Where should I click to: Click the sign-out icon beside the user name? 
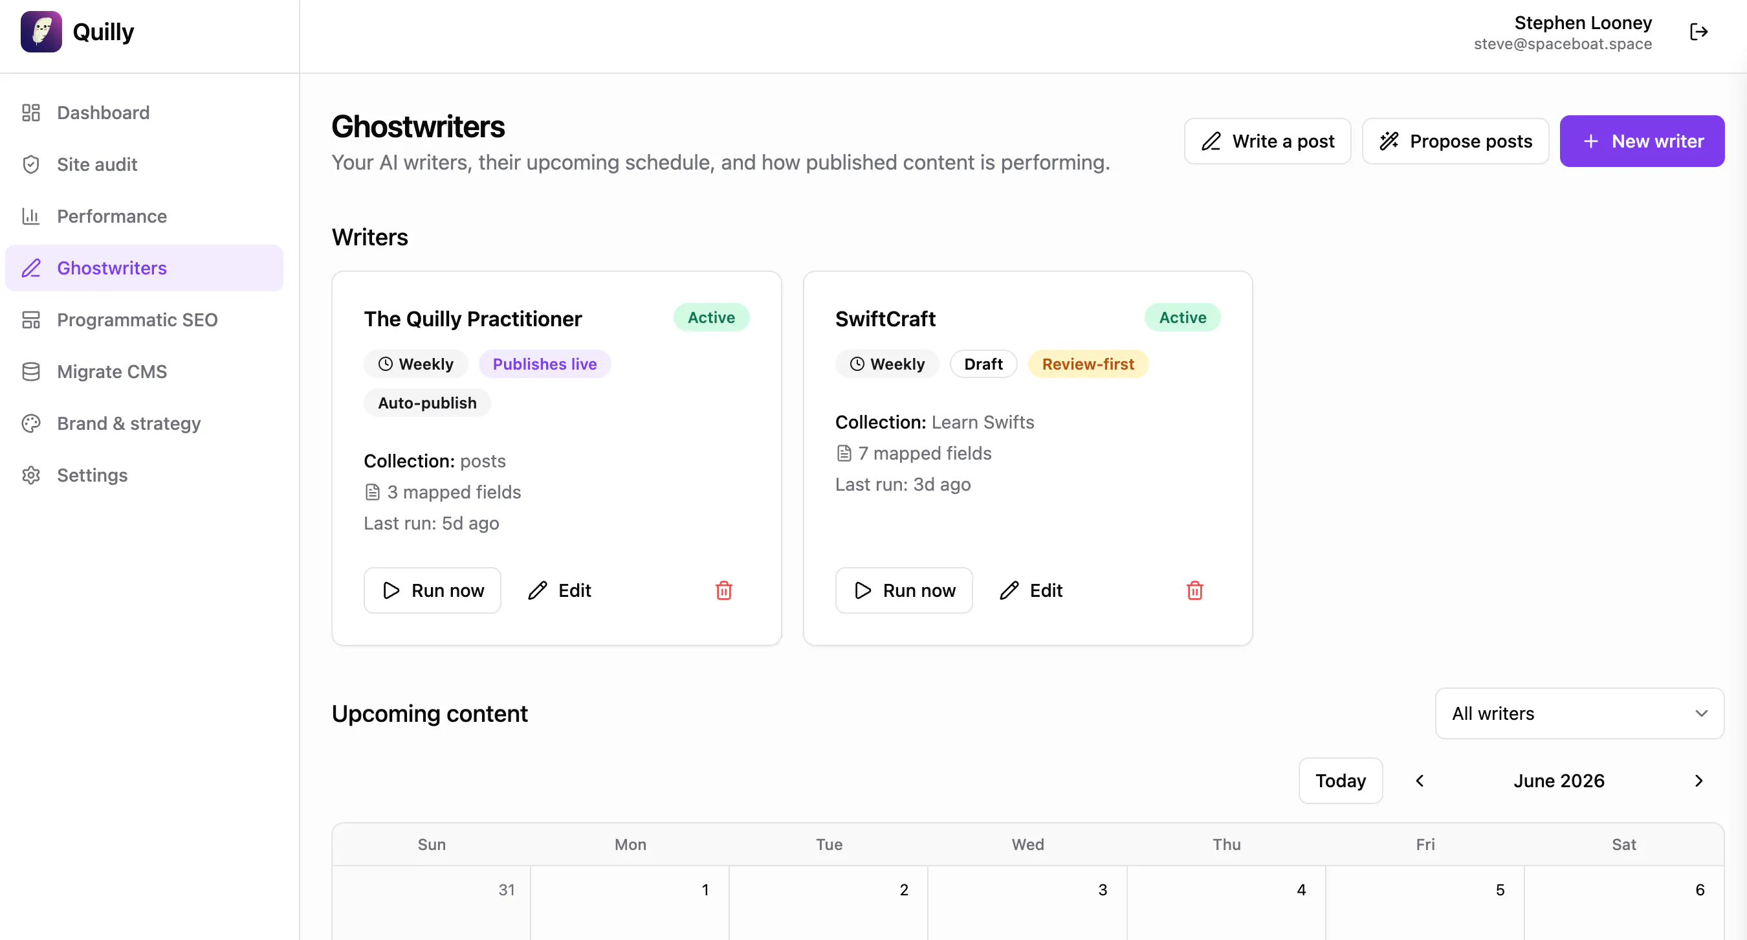point(1699,32)
